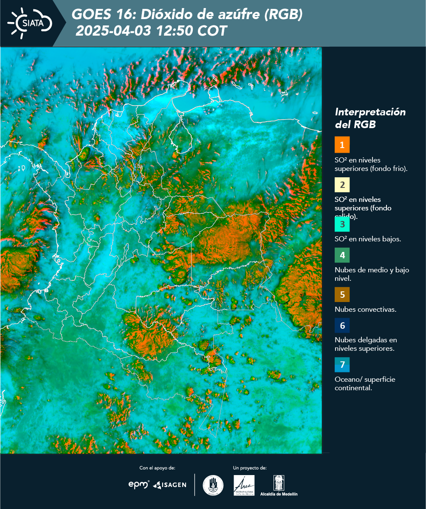The image size is (426, 509).
Task: Click the Alcaldía de Medellín logo
Action: (x=279, y=485)
